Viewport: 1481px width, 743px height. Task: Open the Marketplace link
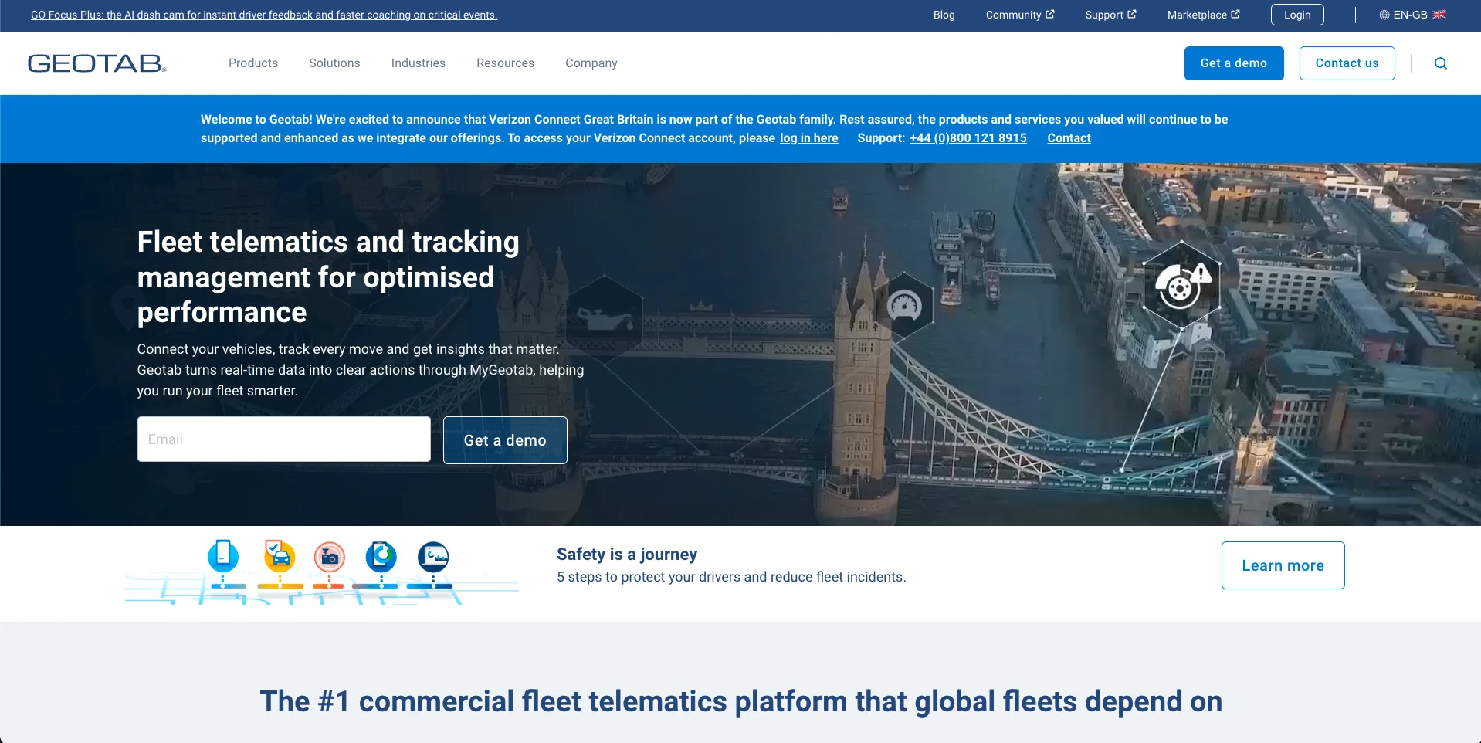[x=1203, y=15]
